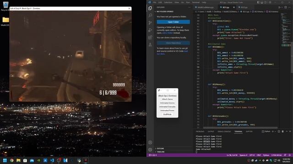293x164 pixels.
Task: Expand the OUTLINE section
Action: (x=173, y=149)
